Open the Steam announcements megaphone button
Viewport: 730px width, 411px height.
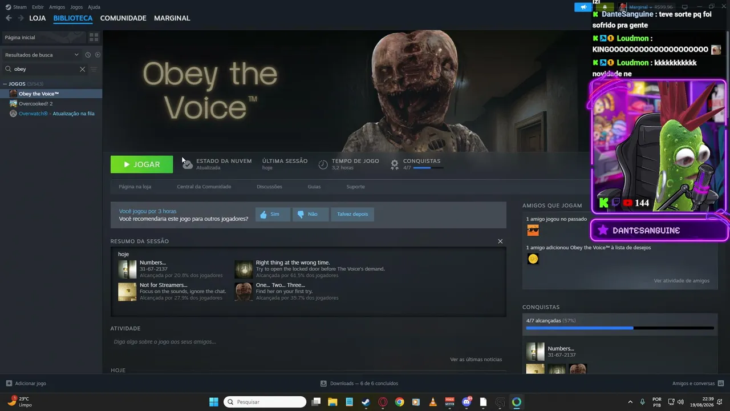pyautogui.click(x=583, y=7)
